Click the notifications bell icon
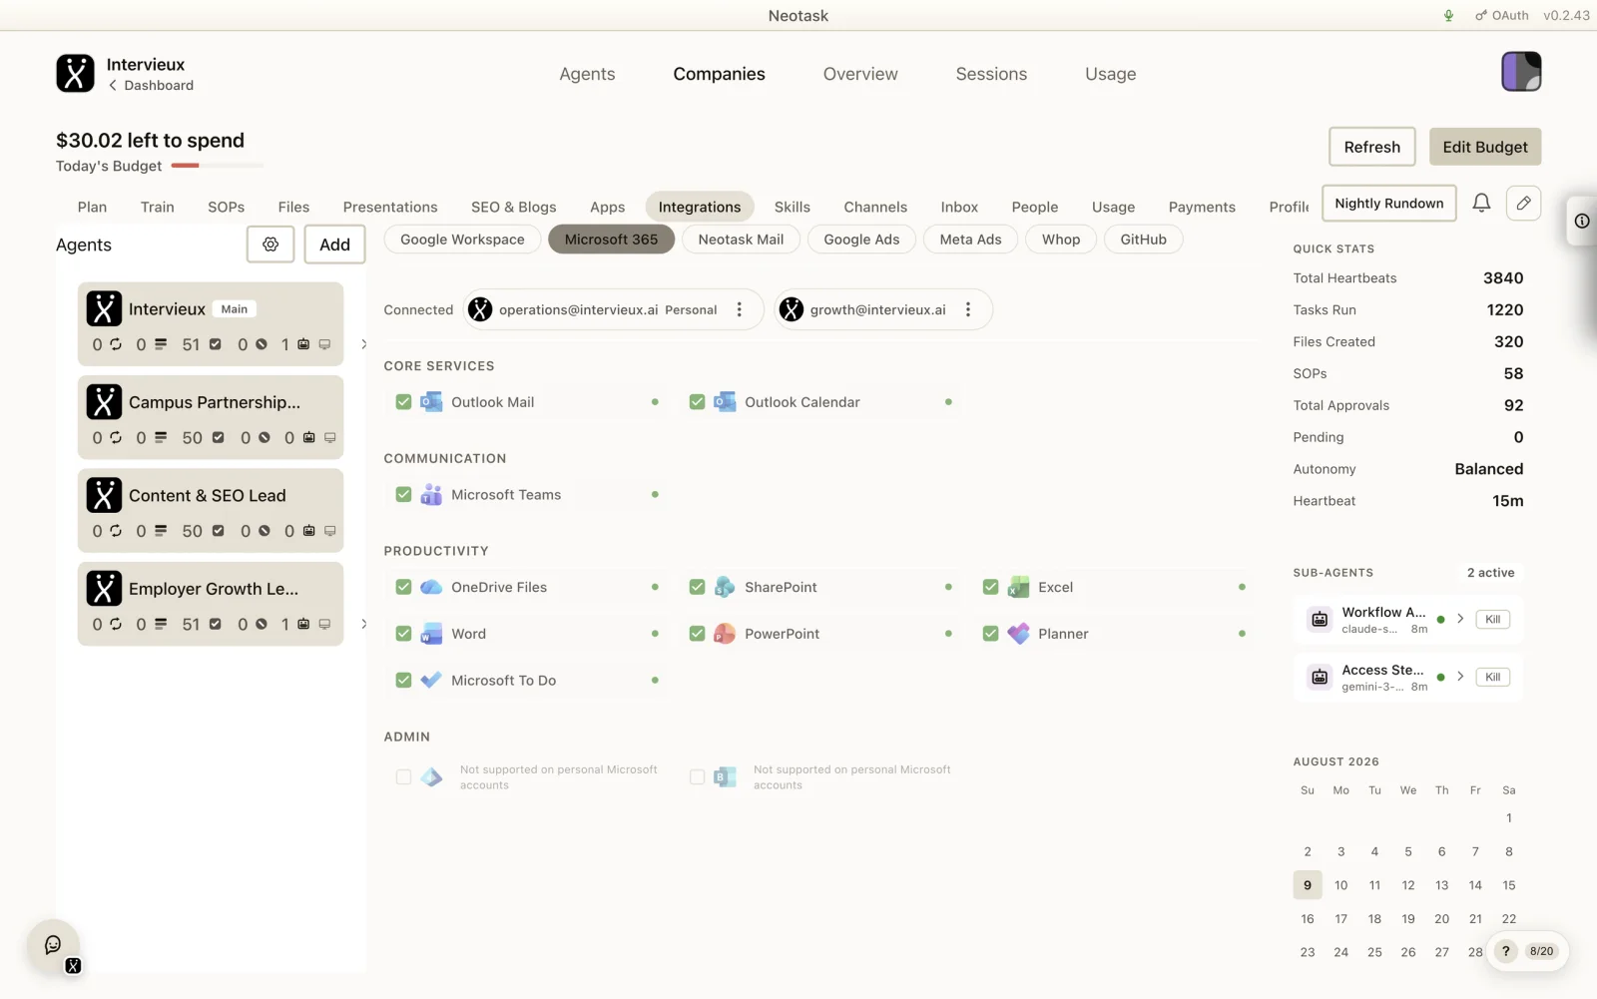Viewport: 1597px width, 999px height. pyautogui.click(x=1481, y=204)
